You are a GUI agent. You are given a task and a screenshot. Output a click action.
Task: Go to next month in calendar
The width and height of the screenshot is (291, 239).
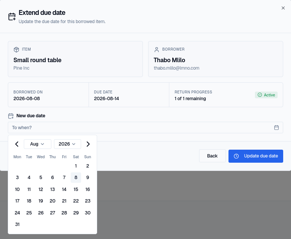(x=88, y=144)
